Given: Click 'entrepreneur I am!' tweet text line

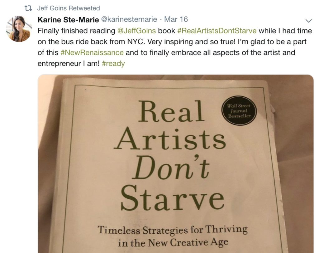Looking at the screenshot, I should tap(69, 64).
